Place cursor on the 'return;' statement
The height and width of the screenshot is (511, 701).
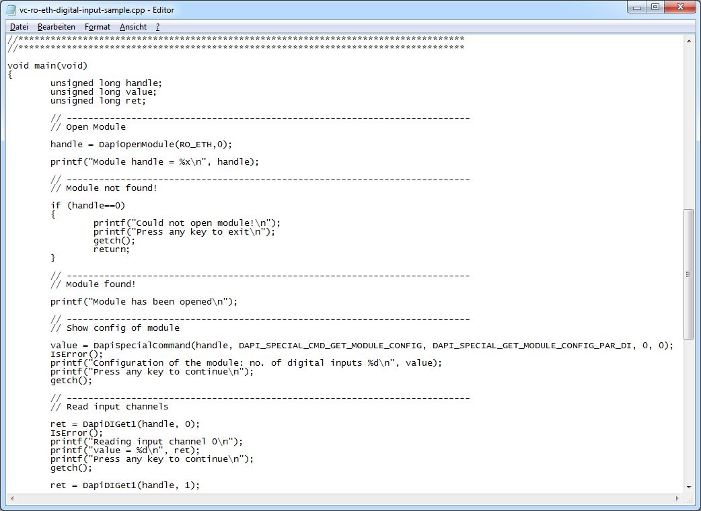(x=112, y=249)
